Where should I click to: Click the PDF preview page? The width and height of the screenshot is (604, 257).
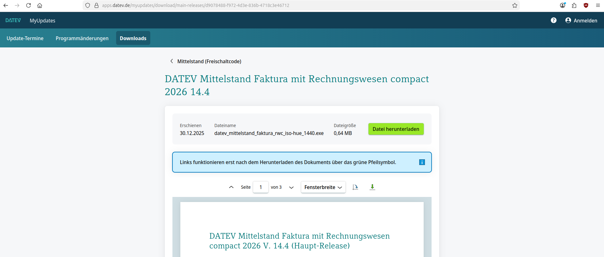pyautogui.click(x=302, y=229)
